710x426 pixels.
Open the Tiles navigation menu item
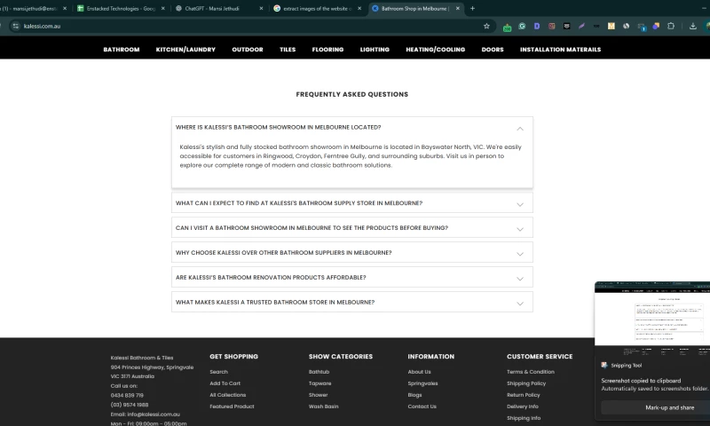288,50
